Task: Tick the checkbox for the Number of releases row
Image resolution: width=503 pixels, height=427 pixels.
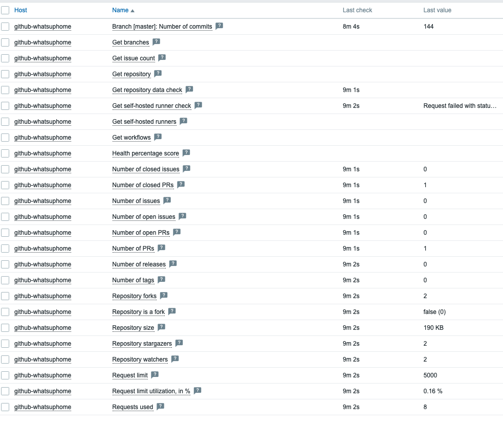Action: [5, 264]
